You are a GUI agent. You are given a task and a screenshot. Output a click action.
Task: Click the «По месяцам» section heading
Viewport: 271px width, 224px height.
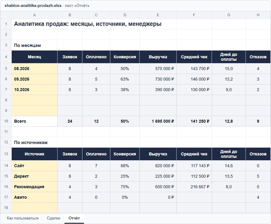27,45
